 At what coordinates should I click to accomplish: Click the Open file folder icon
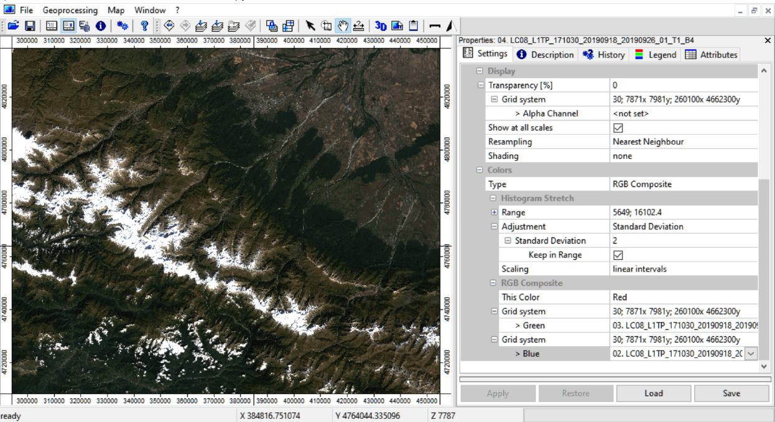point(13,26)
